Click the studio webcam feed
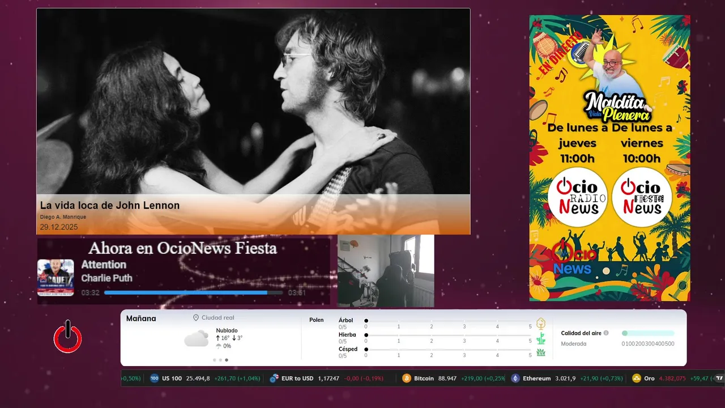 (386, 271)
